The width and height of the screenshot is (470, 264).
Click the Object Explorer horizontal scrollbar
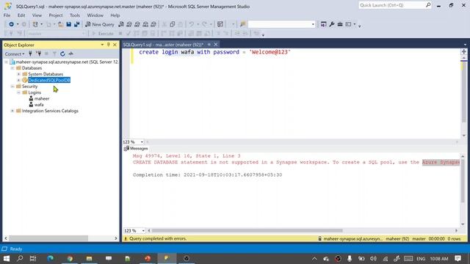48,238
